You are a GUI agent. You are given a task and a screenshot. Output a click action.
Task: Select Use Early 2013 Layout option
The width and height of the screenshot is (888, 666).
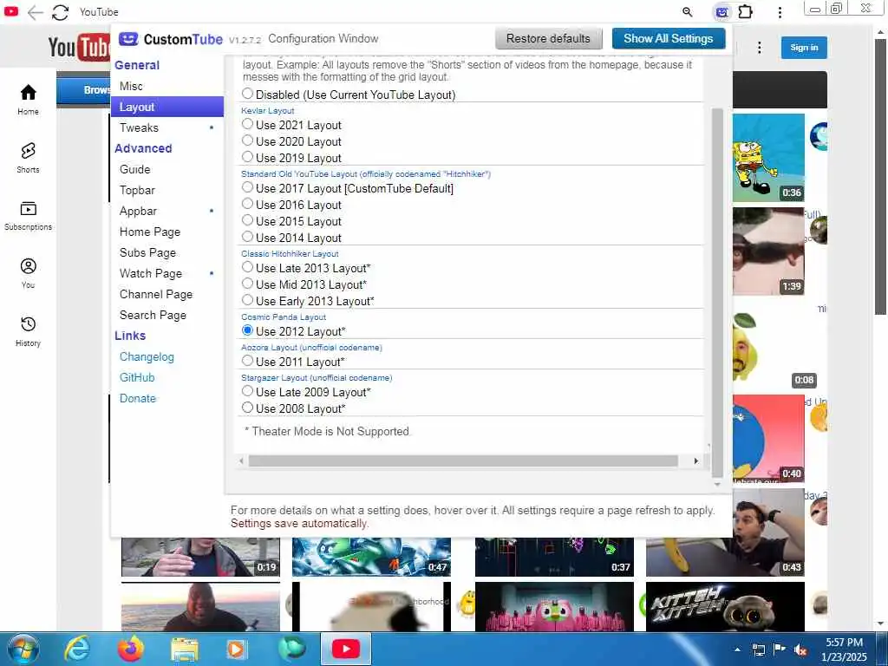(247, 299)
